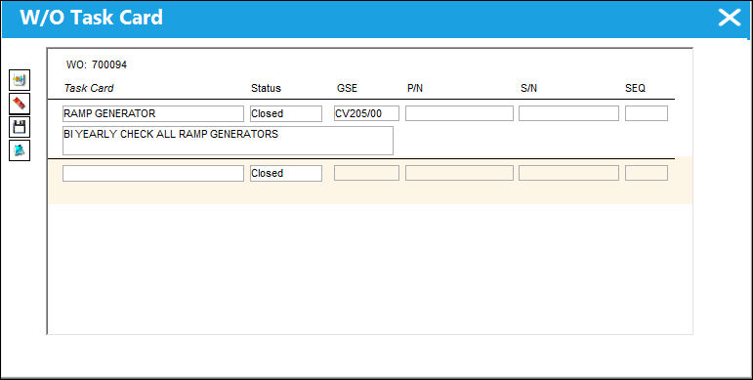Select the RAMP GENERATOR task card field
753x380 pixels.
[153, 114]
